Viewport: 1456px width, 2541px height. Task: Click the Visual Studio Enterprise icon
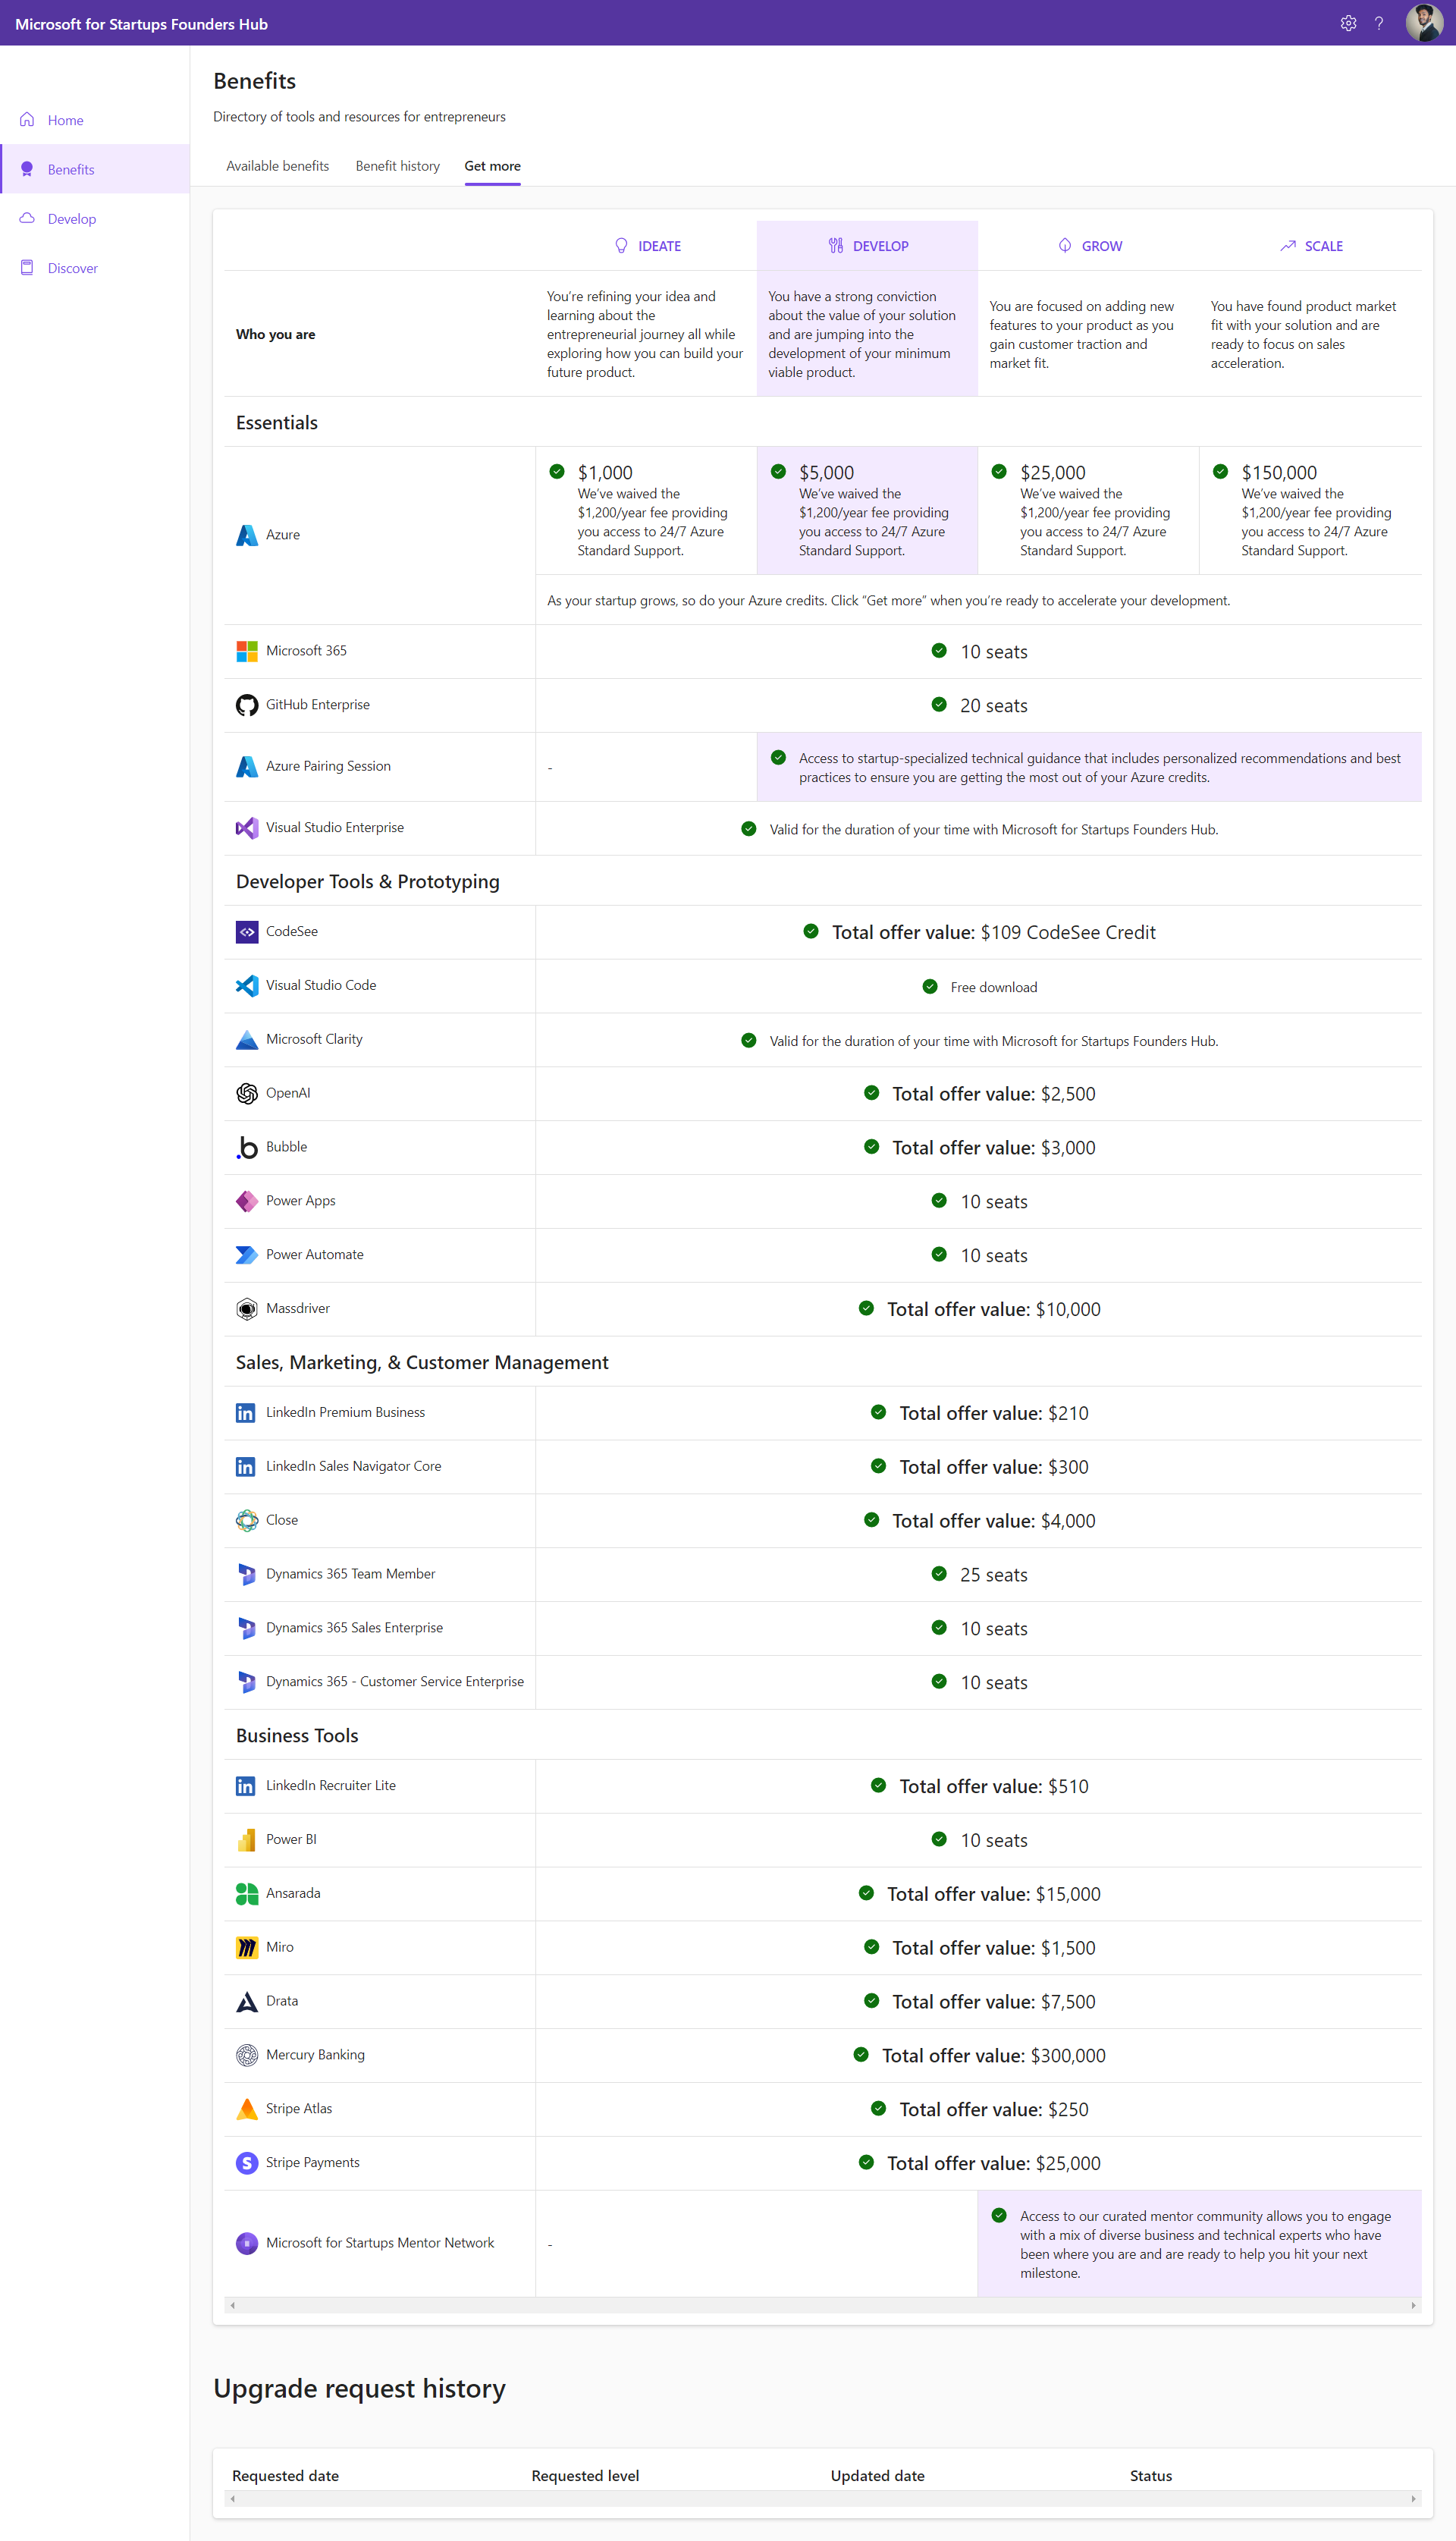click(247, 828)
